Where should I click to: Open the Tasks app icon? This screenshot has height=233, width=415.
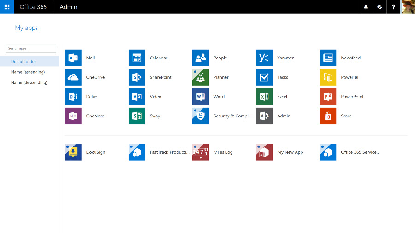264,77
